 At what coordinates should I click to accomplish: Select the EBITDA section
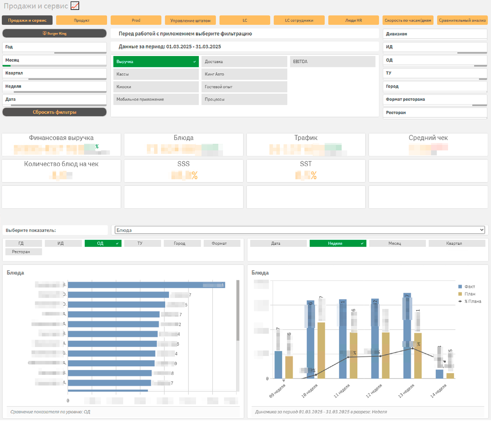(x=333, y=61)
